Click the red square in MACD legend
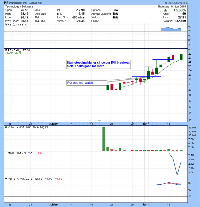 pos(39,153)
